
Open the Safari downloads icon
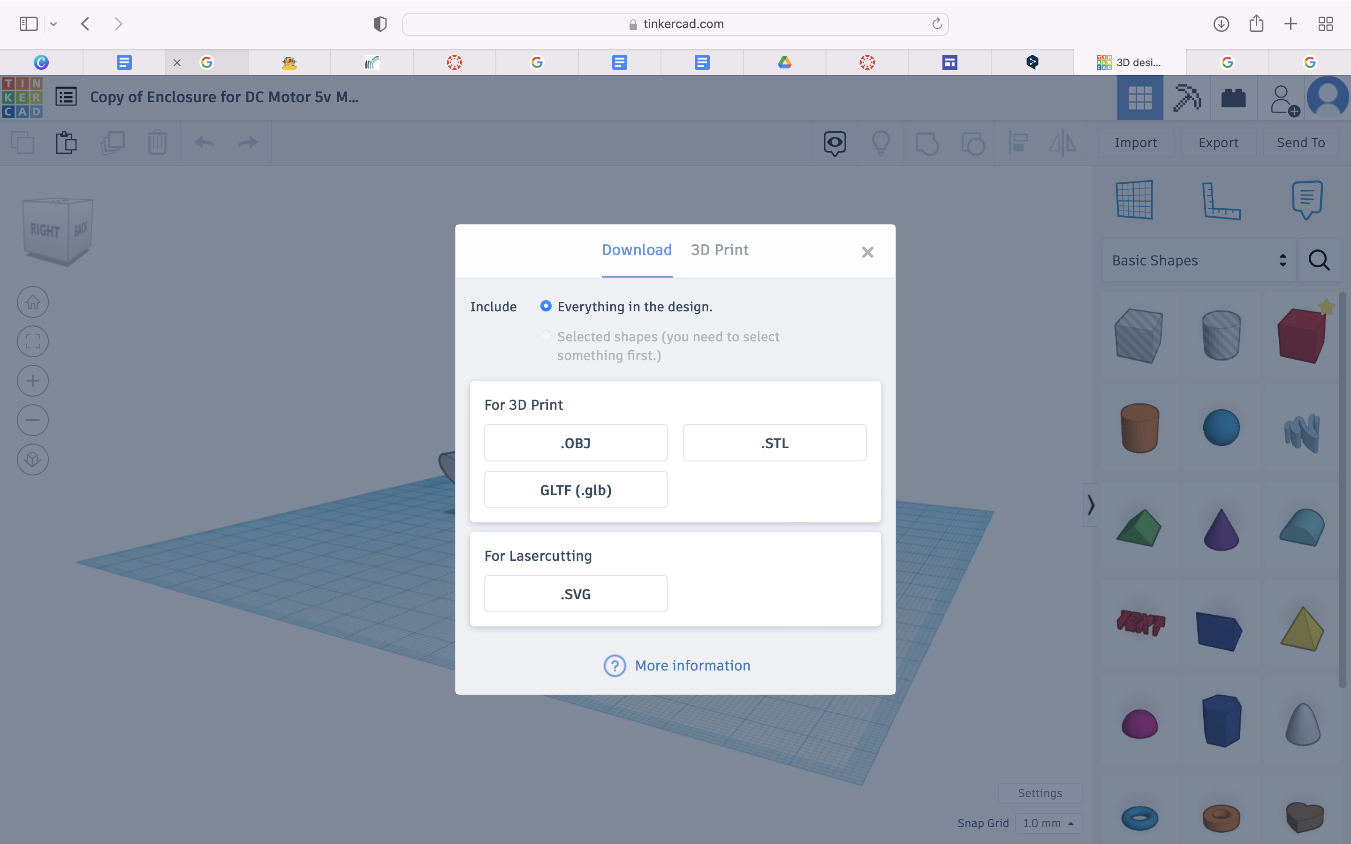(1221, 24)
